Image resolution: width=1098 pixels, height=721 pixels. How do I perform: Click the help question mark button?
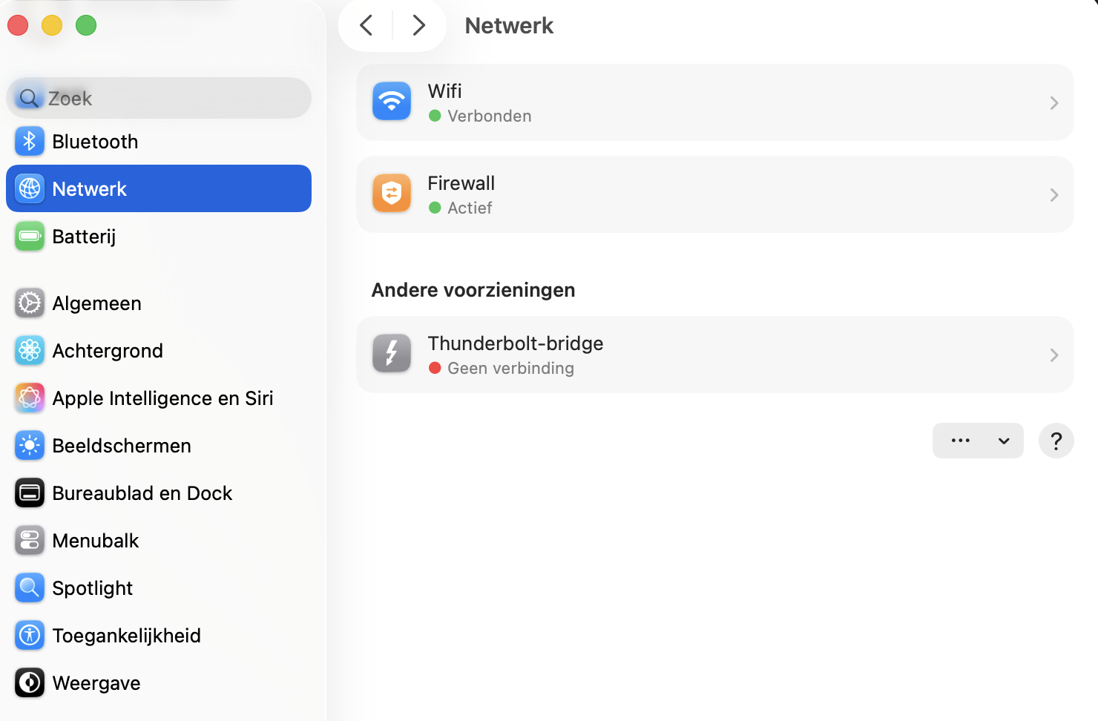coord(1056,441)
